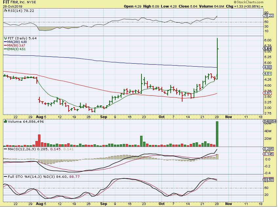Click the Oct label on the price chart date axis
The image size is (278, 207).
[161, 117]
